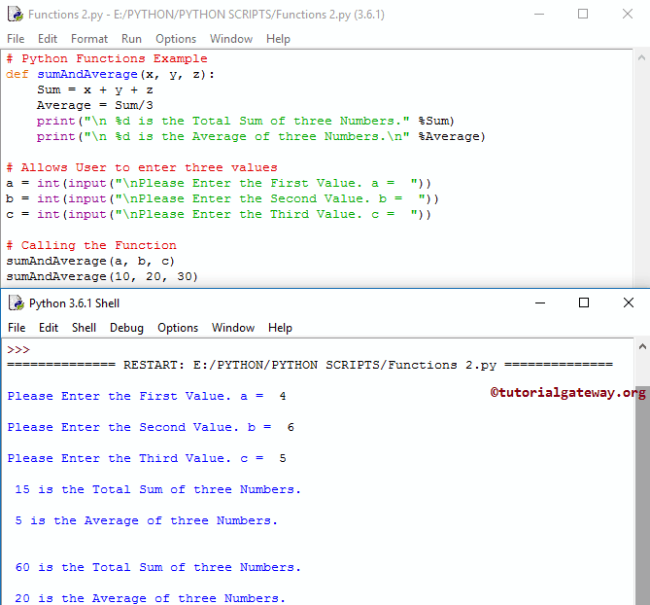650x605 pixels.
Task: Click the '# Python Functions Example' comment line
Action: (107, 58)
